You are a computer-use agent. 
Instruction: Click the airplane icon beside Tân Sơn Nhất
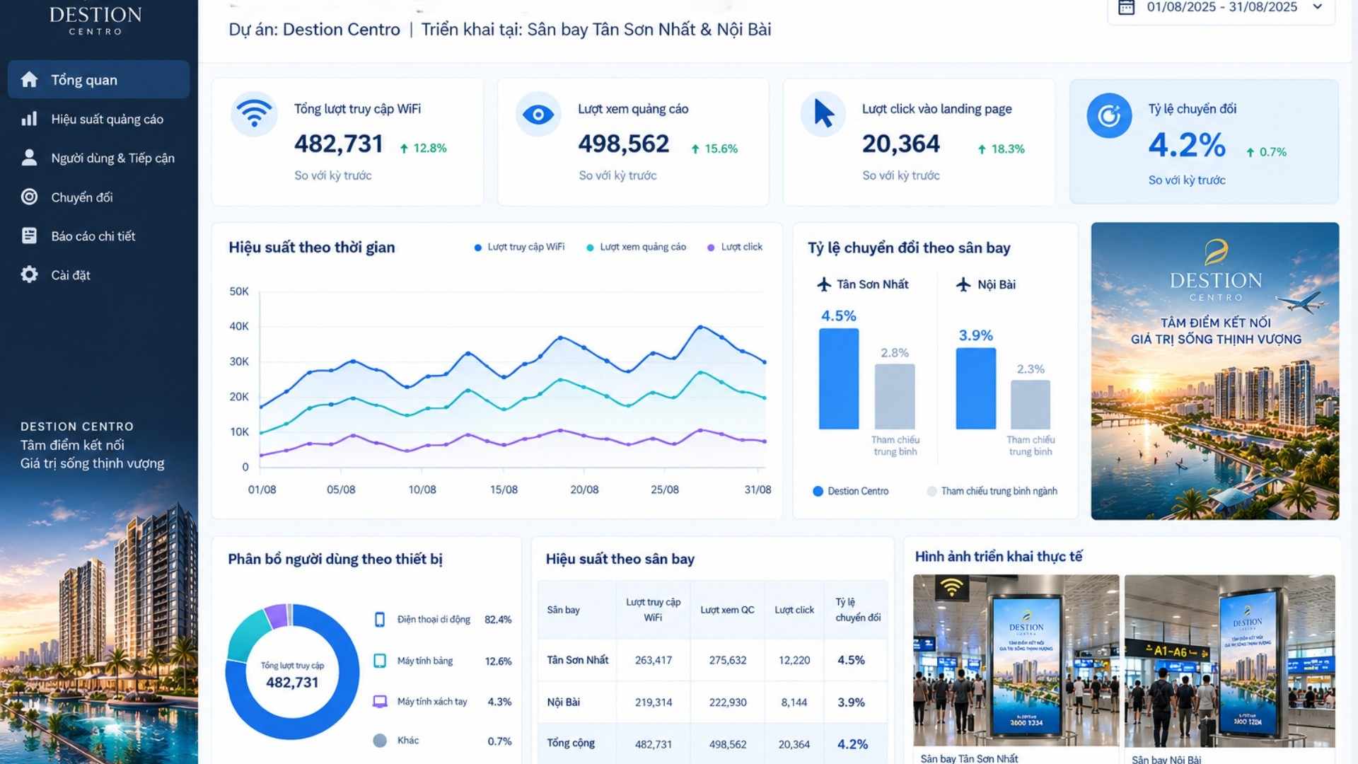coord(824,284)
